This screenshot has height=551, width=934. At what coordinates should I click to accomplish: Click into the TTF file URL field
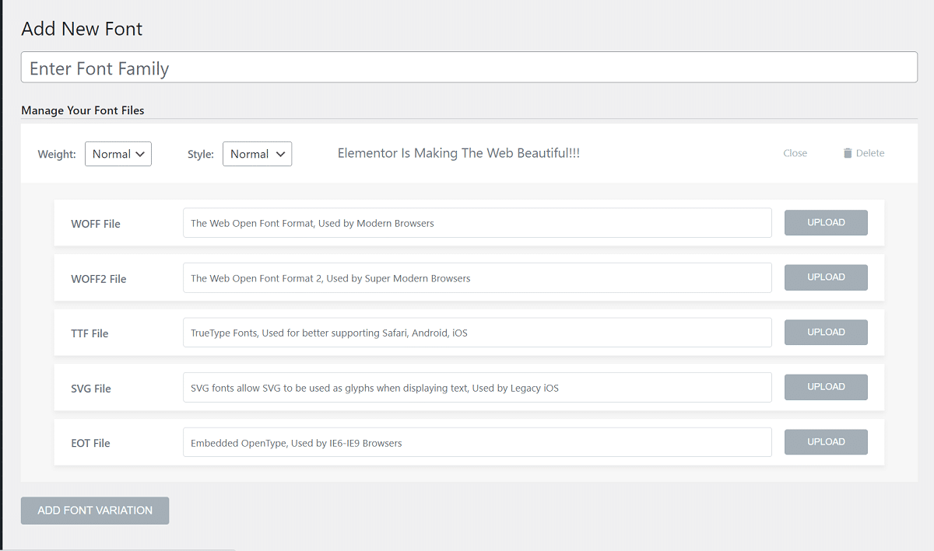476,333
